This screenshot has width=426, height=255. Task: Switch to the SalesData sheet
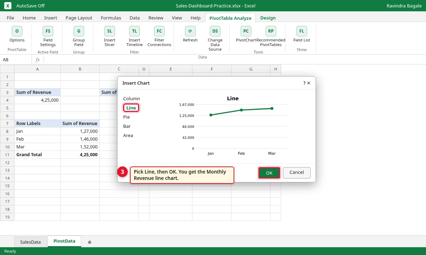click(31, 242)
